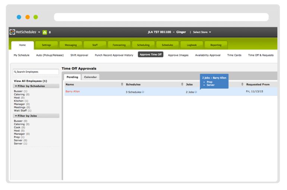Click the HotSchedules logo icon

[12, 32]
